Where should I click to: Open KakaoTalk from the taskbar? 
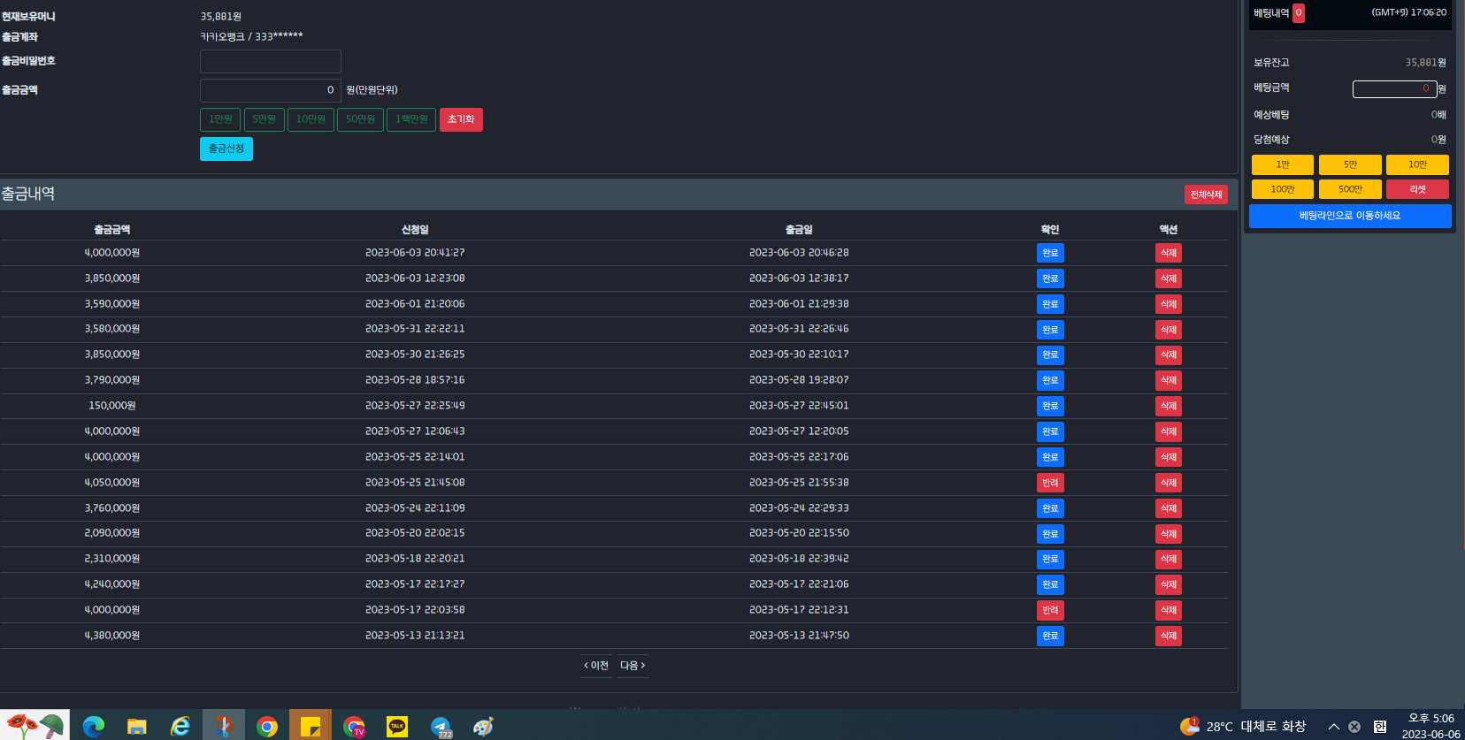point(397,726)
